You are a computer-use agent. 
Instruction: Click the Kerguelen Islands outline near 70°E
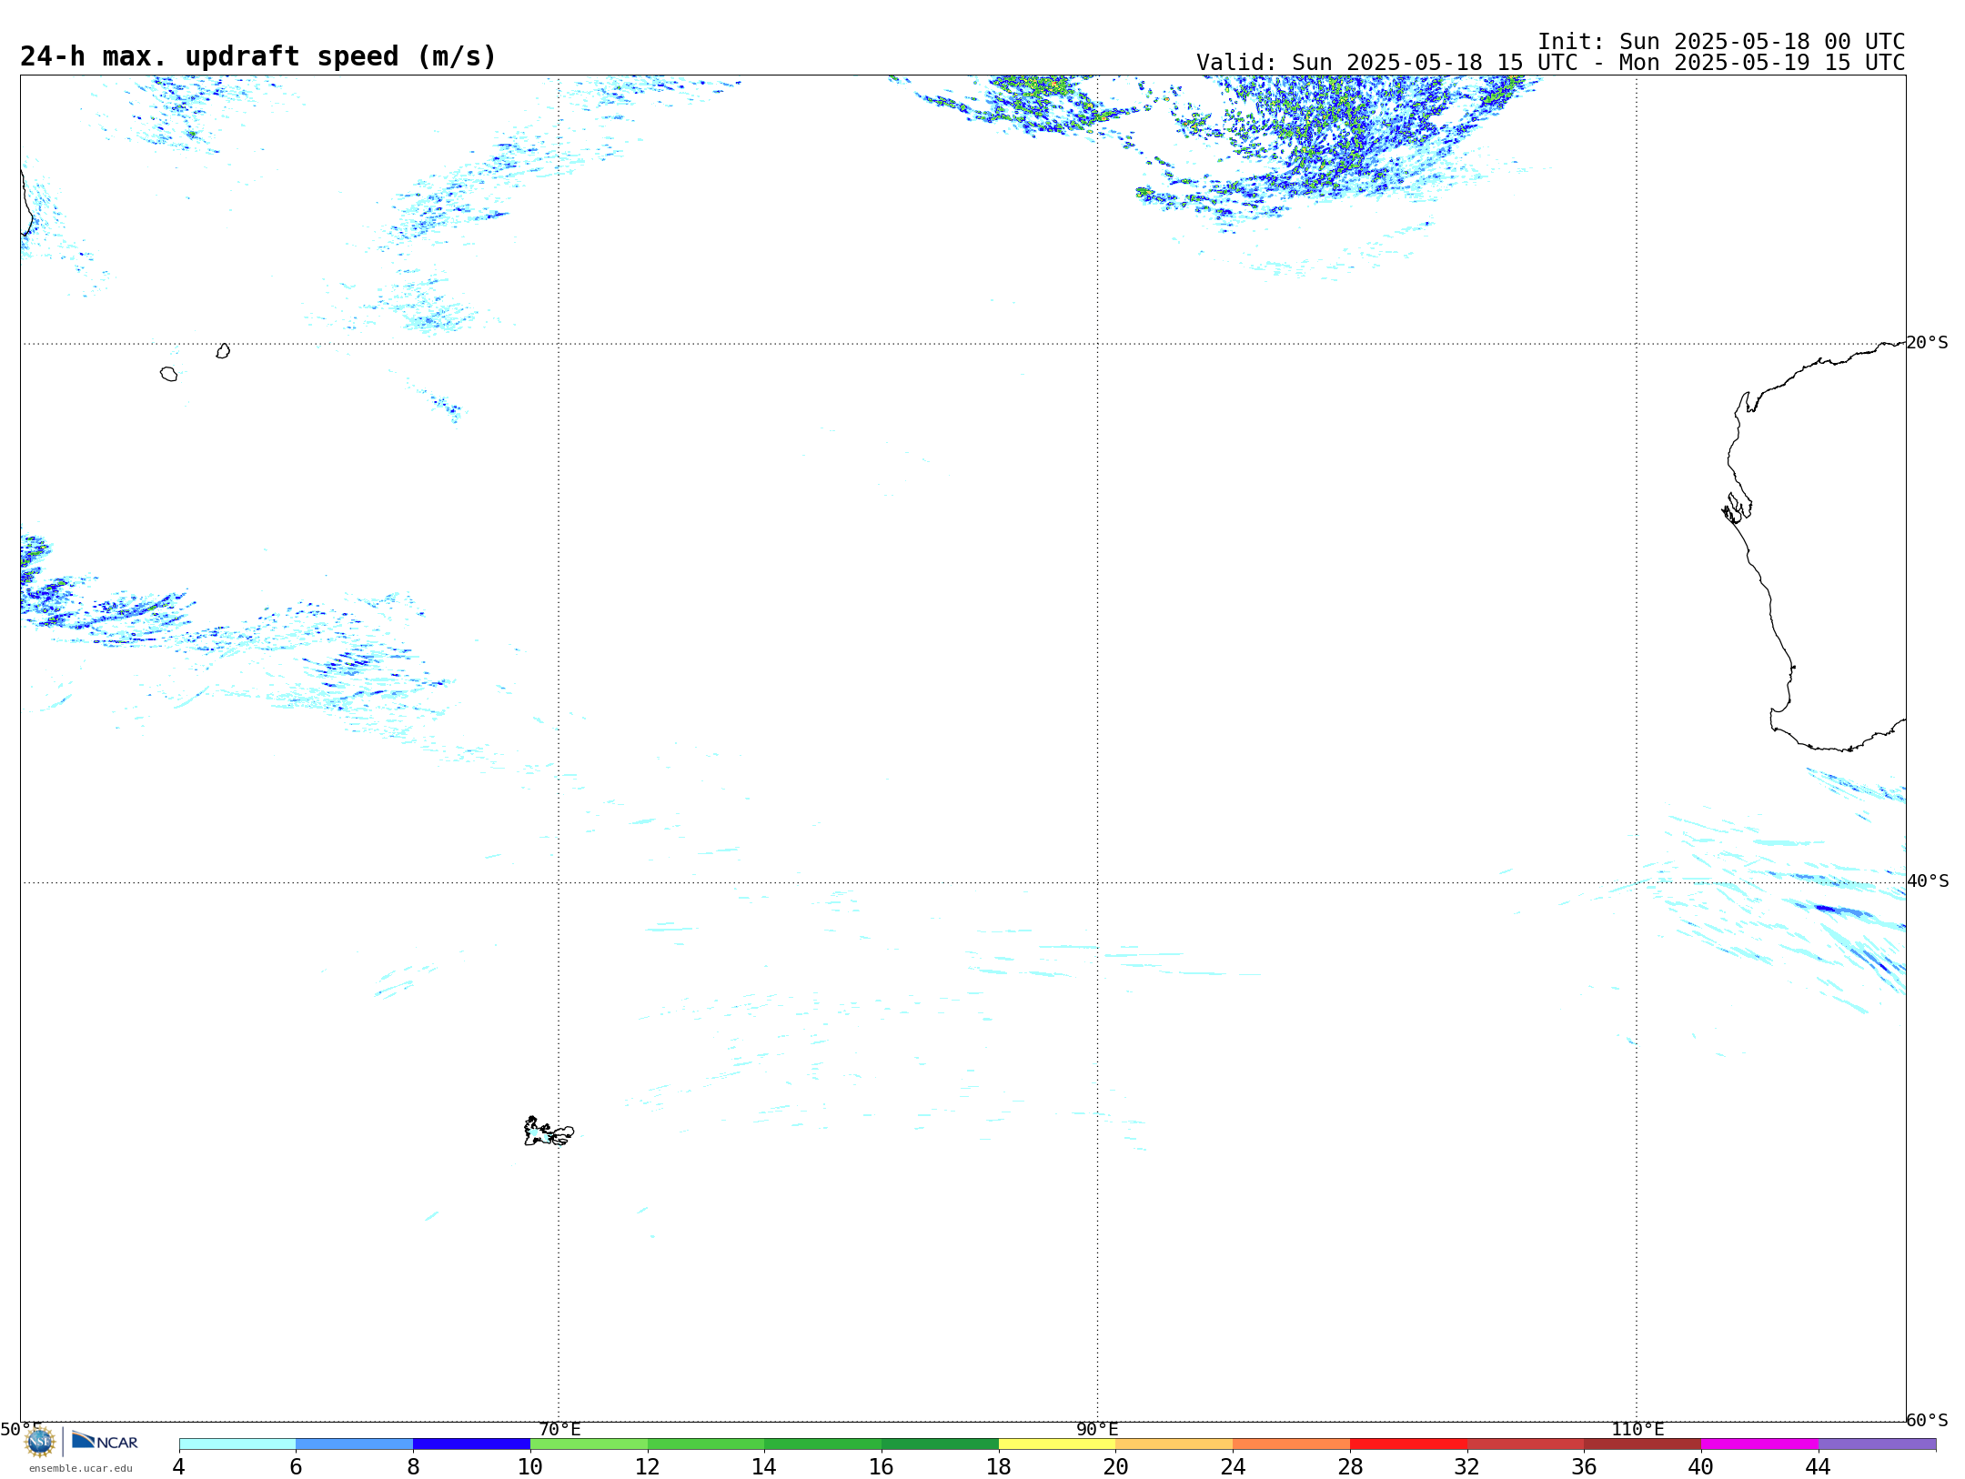coord(549,1132)
